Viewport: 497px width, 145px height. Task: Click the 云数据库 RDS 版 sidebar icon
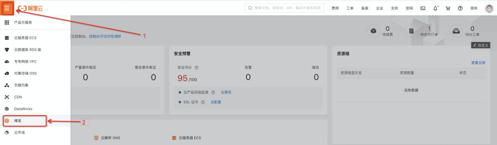point(7,50)
